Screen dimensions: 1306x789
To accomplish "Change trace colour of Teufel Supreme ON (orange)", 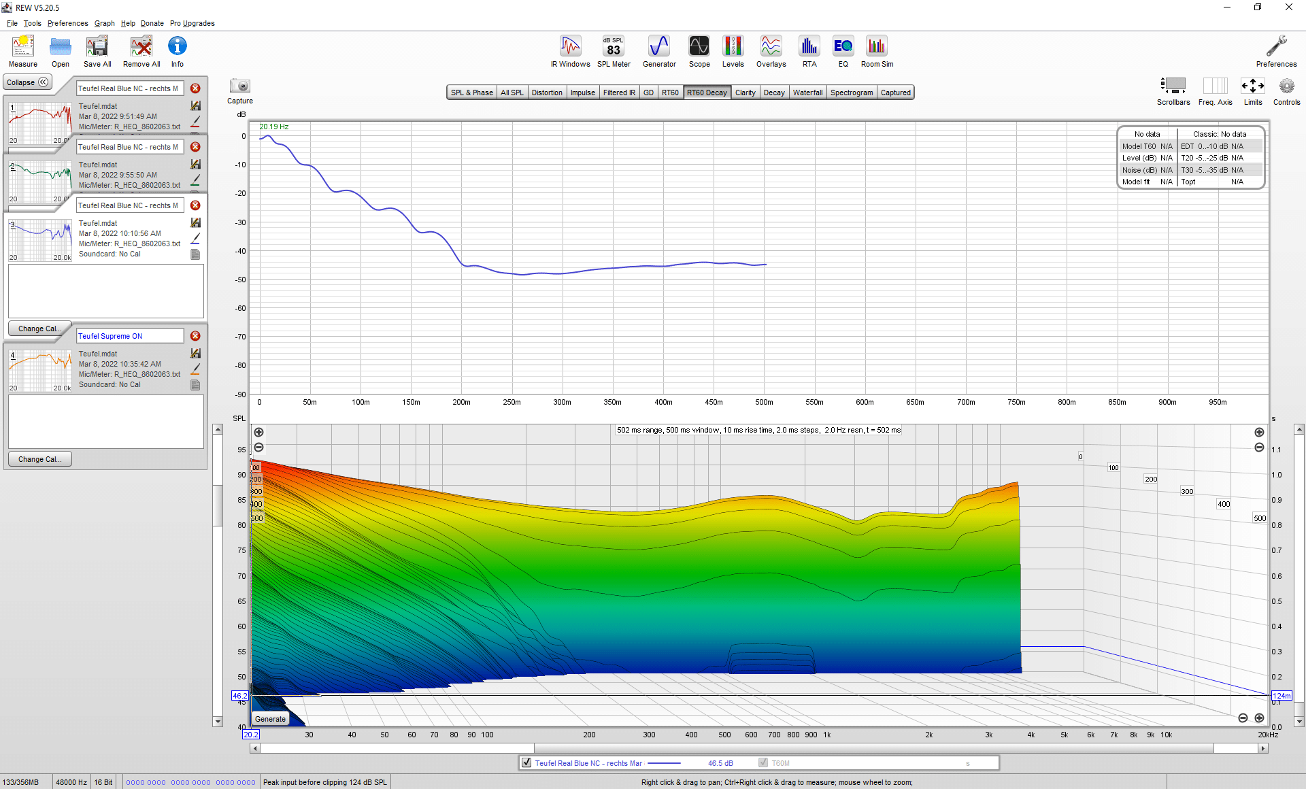I will pyautogui.click(x=195, y=369).
